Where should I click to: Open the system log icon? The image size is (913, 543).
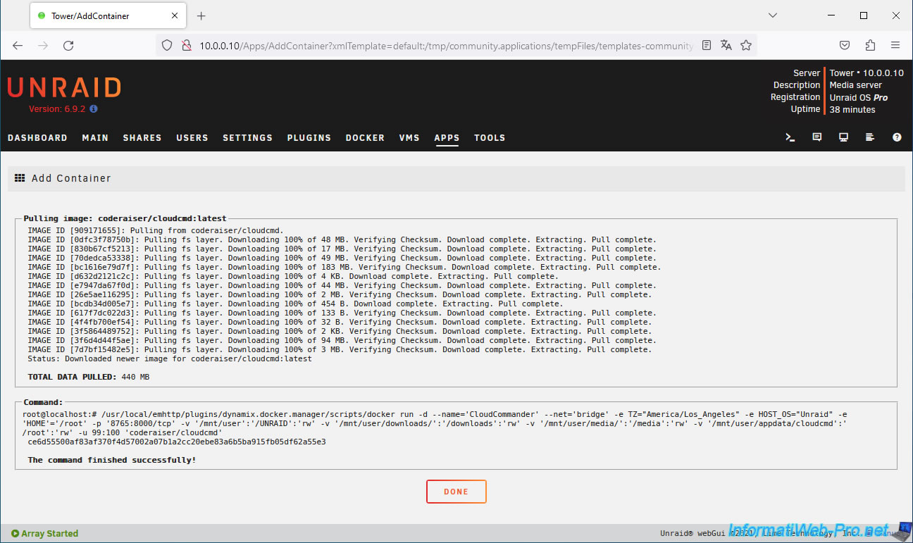[x=870, y=137]
